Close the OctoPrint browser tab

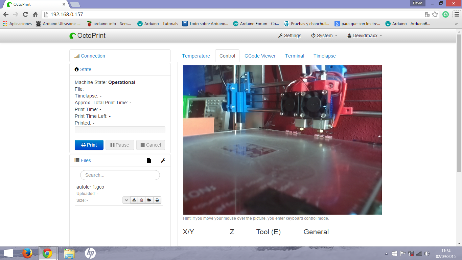pyautogui.click(x=64, y=4)
